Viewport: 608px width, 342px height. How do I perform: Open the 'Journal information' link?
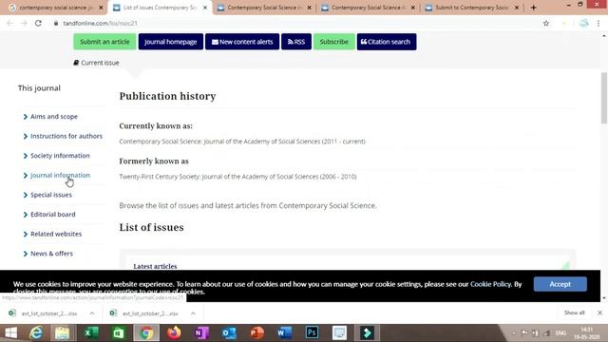tap(60, 175)
